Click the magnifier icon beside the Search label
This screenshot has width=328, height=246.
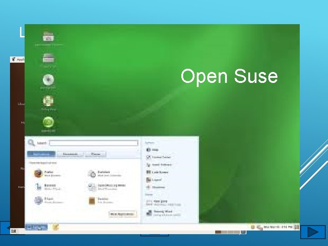click(31, 143)
